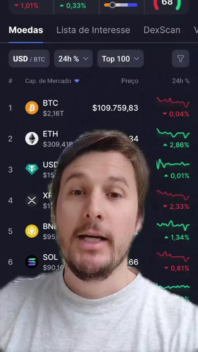Tap the BTC red sparkline chart

[x=173, y=102]
